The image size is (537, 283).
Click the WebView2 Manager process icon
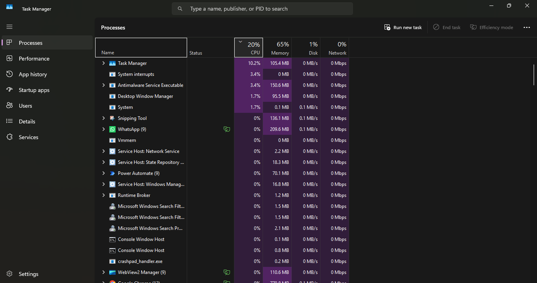[x=112, y=272]
